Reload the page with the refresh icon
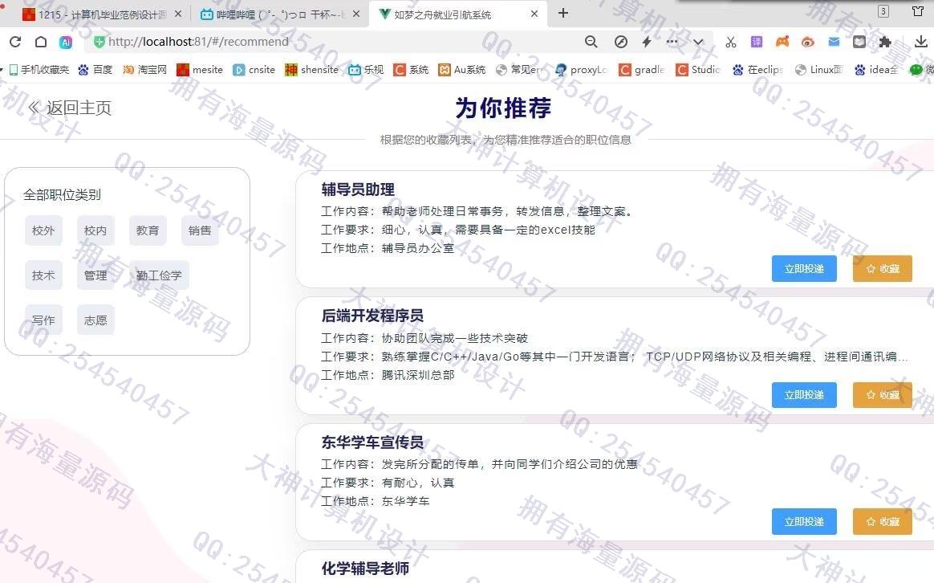Screen dimensions: 934x583 pos(15,42)
